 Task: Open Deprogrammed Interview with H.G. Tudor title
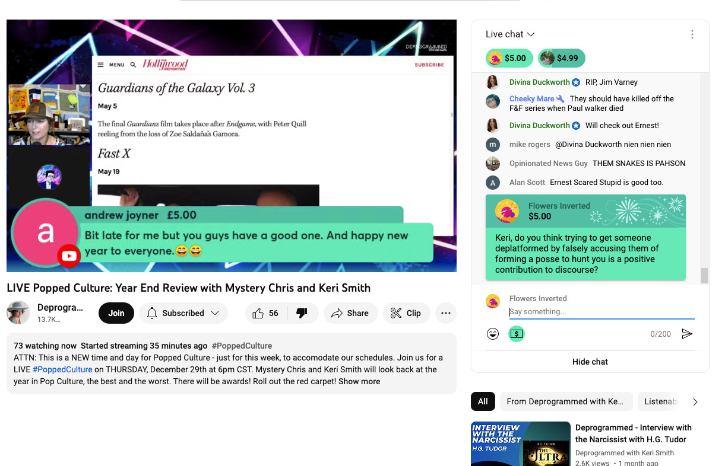coord(634,433)
